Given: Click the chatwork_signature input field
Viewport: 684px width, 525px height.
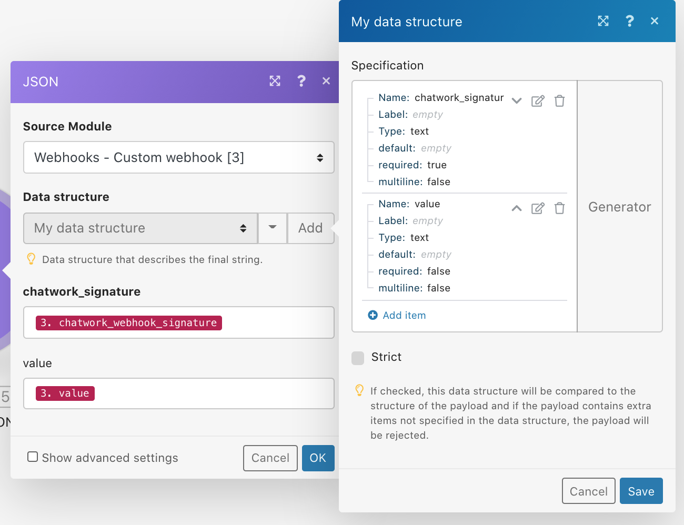Looking at the screenshot, I should tap(274, 322).
